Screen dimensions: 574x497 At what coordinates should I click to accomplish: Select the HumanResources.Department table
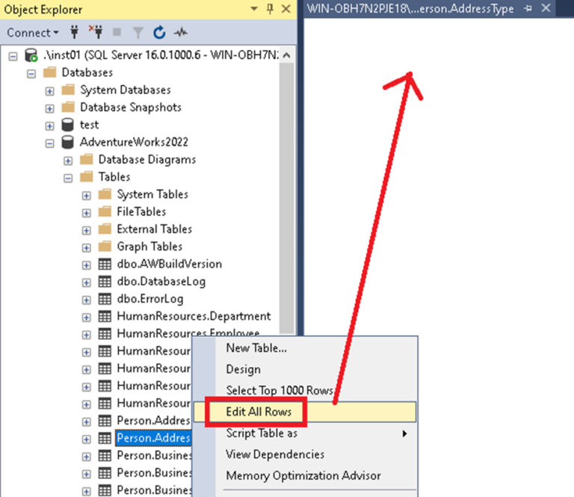(193, 316)
